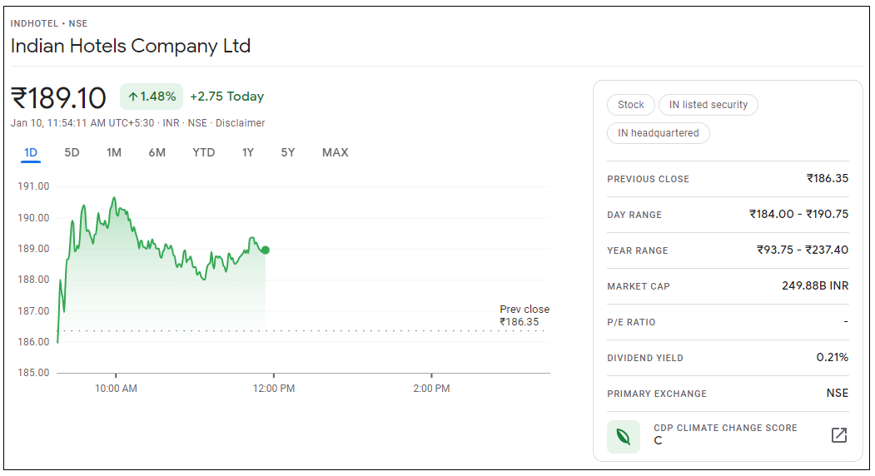
Task: Click the YEAR RANGE label
Action: point(637,250)
